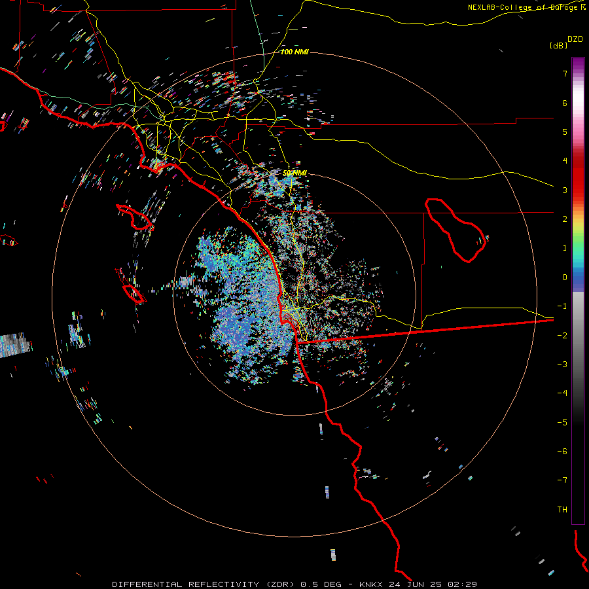Image resolution: width=589 pixels, height=589 pixels.
Task: Click the Salton Sea outline on the map
Action: (x=455, y=230)
